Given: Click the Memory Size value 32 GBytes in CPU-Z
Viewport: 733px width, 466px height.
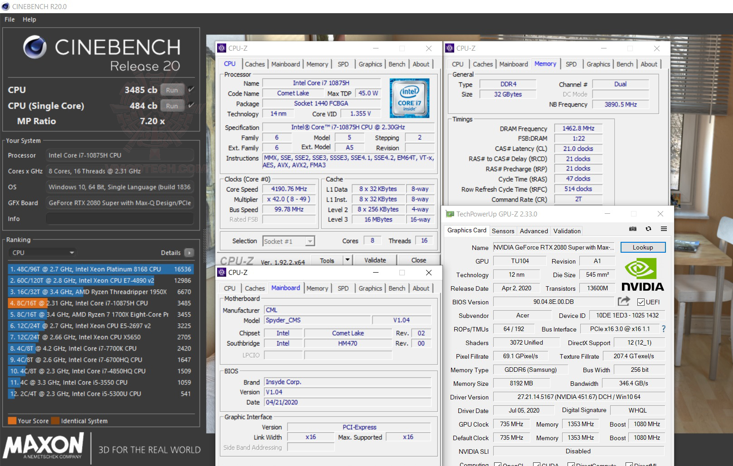Looking at the screenshot, I should coord(508,94).
